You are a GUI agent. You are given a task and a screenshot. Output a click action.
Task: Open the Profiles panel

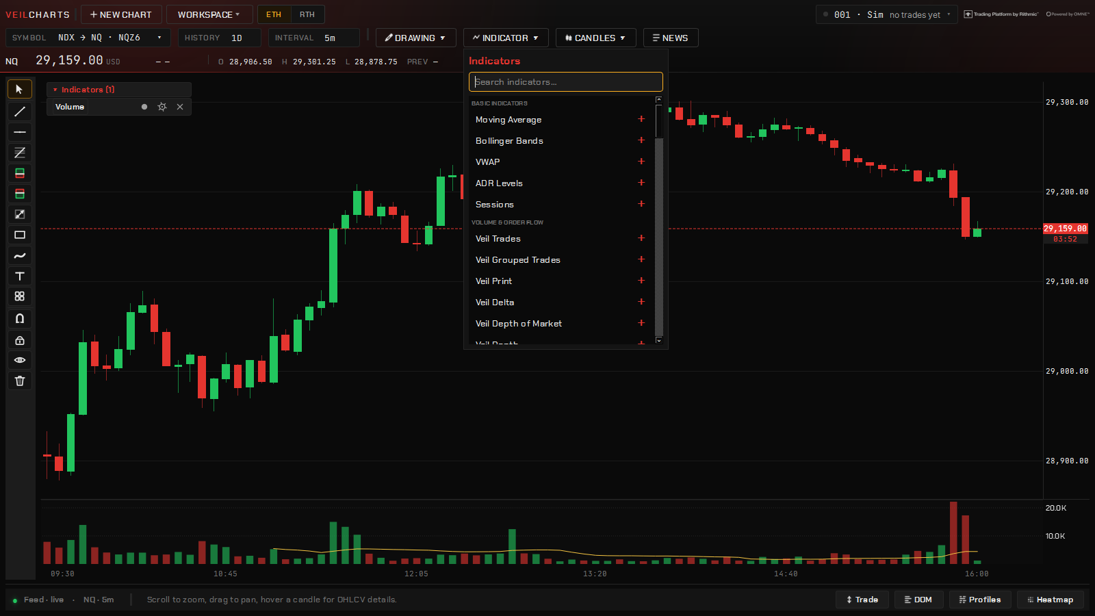[x=980, y=600]
